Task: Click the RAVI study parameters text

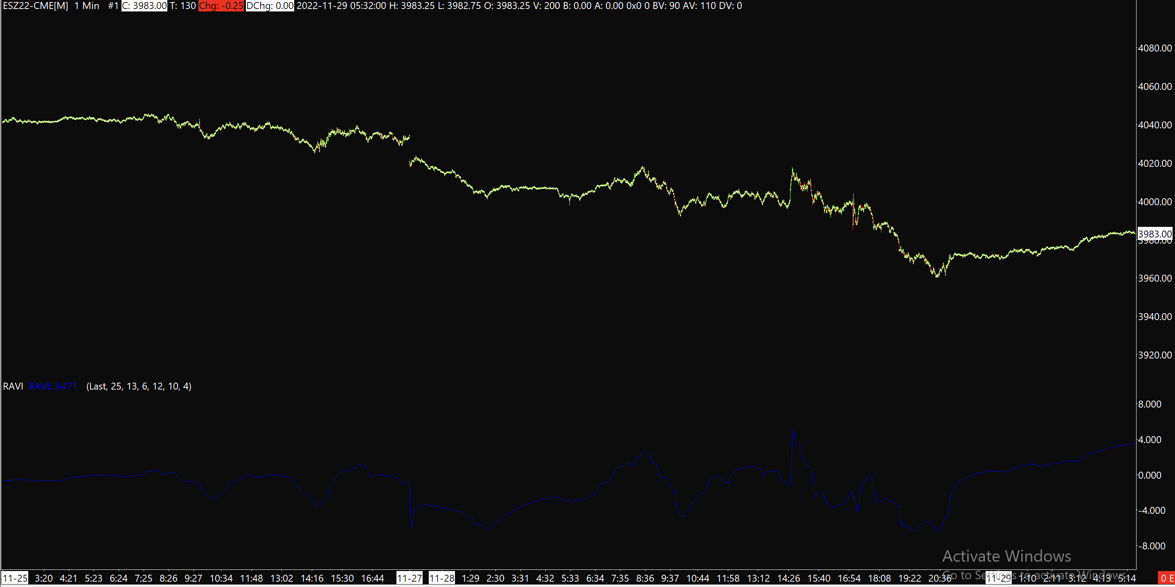Action: click(x=139, y=386)
